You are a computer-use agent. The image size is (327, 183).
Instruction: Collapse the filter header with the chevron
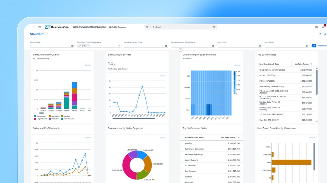coord(180,50)
